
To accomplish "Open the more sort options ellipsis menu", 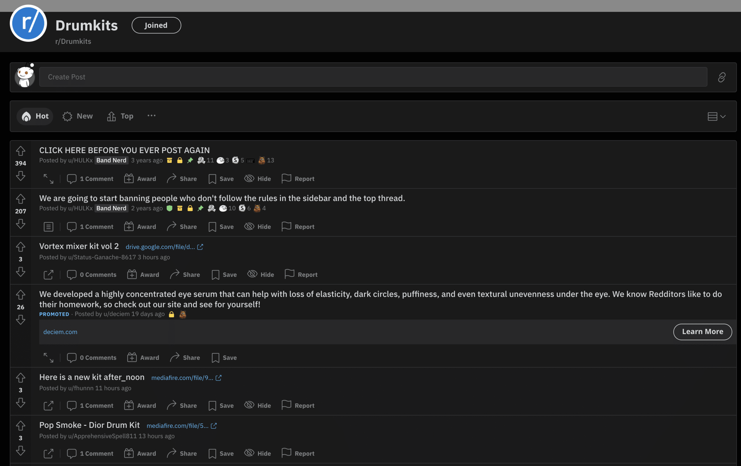I will point(151,116).
